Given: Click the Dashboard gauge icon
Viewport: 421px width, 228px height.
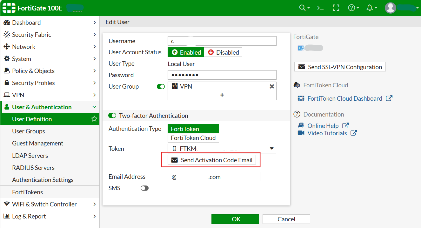Looking at the screenshot, I should (x=7, y=23).
